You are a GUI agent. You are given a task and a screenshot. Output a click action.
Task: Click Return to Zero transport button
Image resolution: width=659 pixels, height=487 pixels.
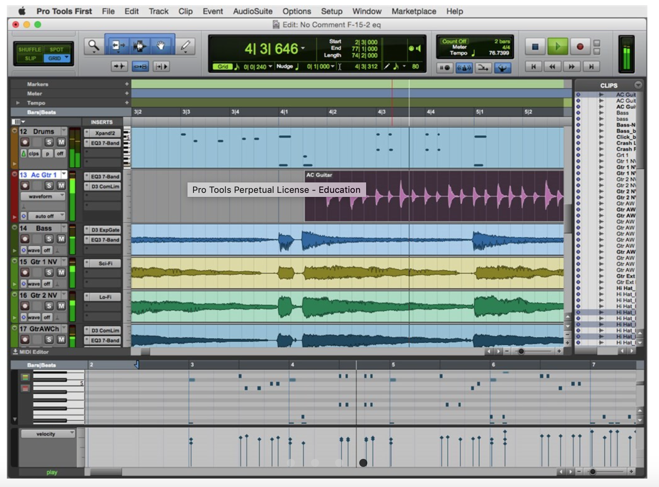click(534, 67)
